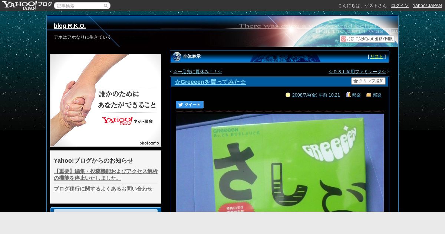
Task: Open the ログイン link
Action: 400,6
